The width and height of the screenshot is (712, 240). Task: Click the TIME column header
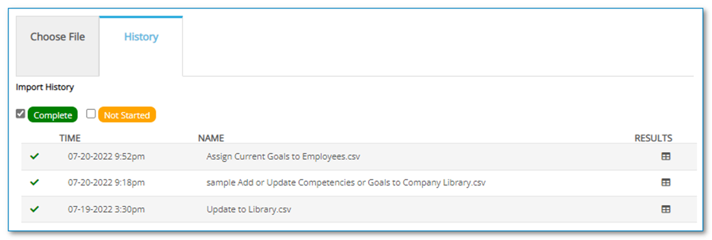click(70, 138)
